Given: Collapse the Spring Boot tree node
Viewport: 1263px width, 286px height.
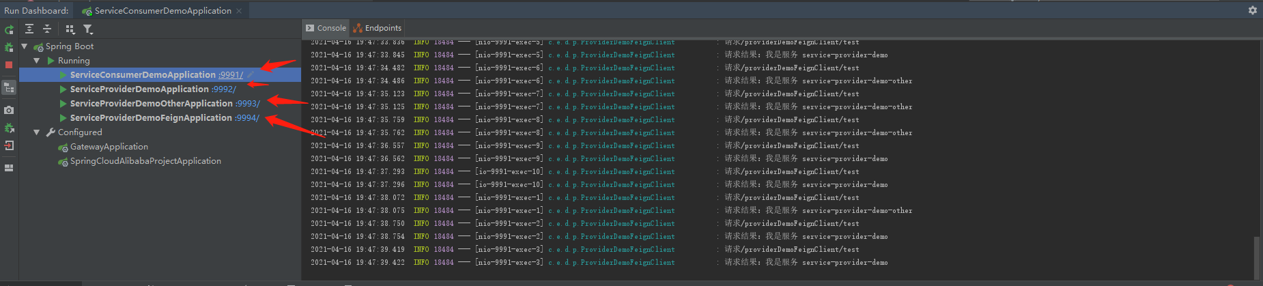Looking at the screenshot, I should point(25,46).
